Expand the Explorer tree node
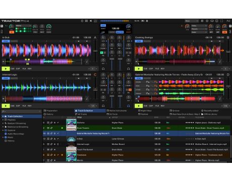This screenshot has height=181, width=232. (3, 130)
